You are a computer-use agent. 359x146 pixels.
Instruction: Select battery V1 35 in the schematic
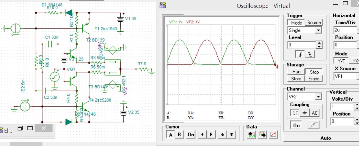click(x=120, y=20)
